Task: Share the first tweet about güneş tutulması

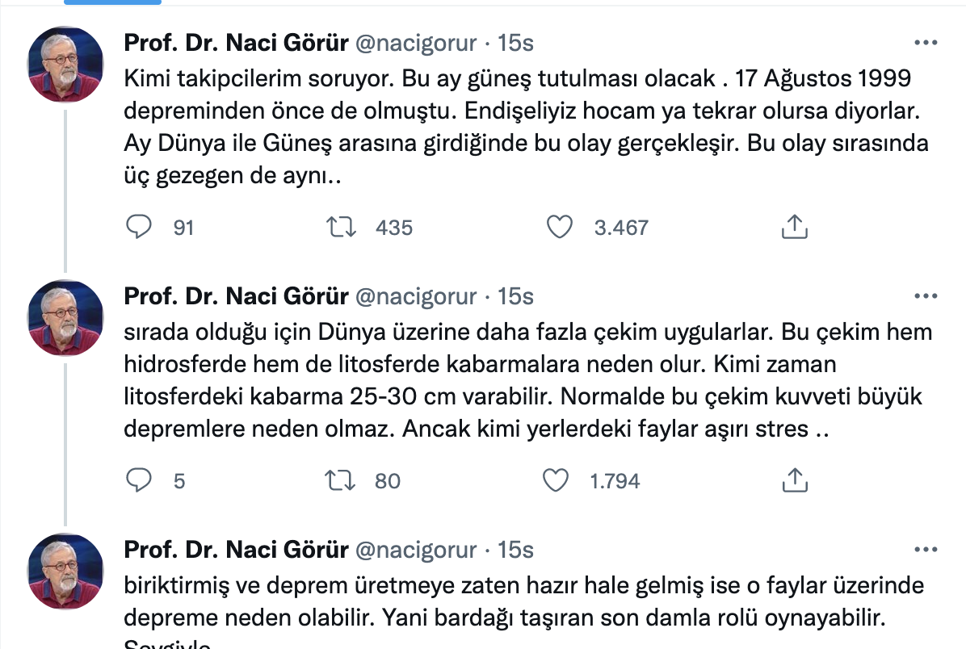Action: pyautogui.click(x=795, y=228)
